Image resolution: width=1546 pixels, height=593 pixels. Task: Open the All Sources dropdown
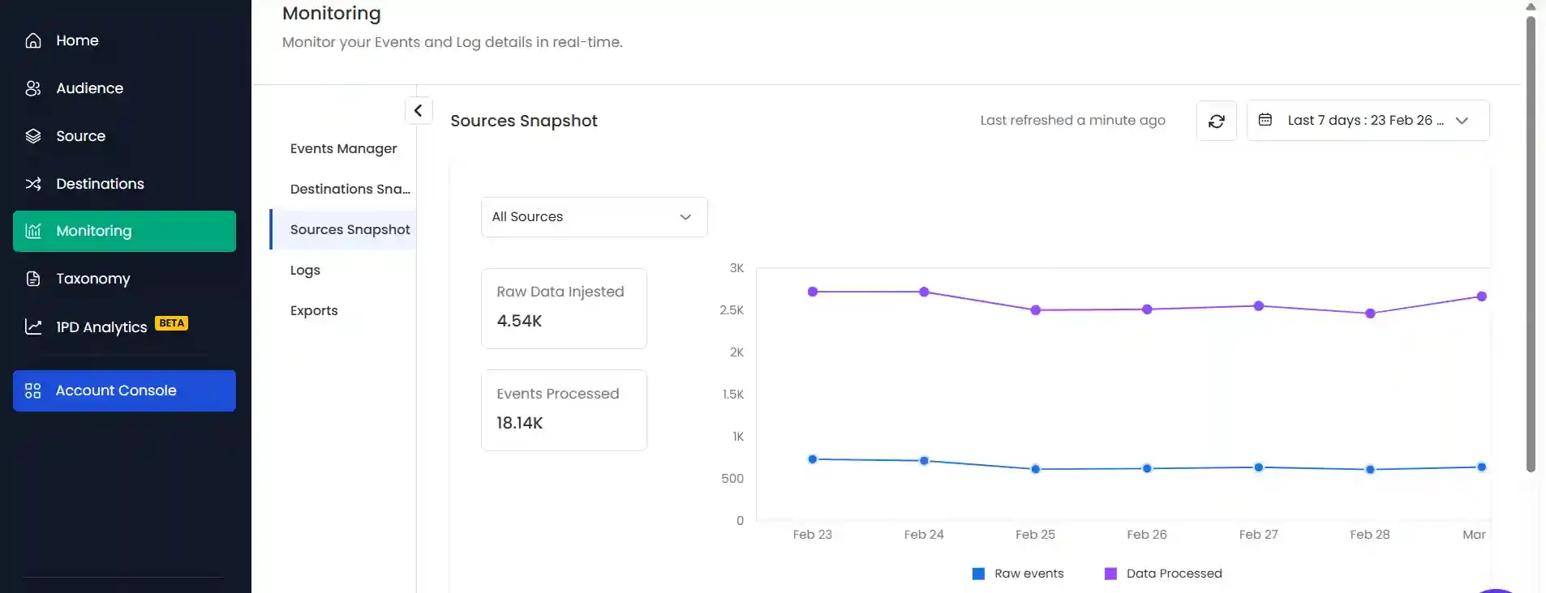pos(595,217)
